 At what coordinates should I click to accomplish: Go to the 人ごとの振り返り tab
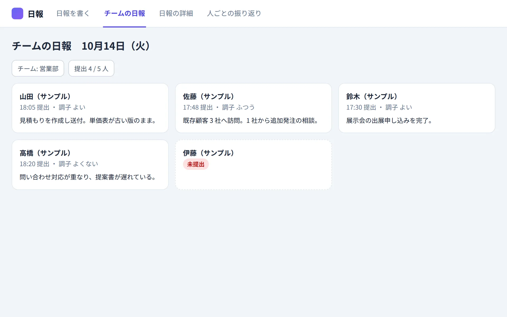pyautogui.click(x=234, y=13)
